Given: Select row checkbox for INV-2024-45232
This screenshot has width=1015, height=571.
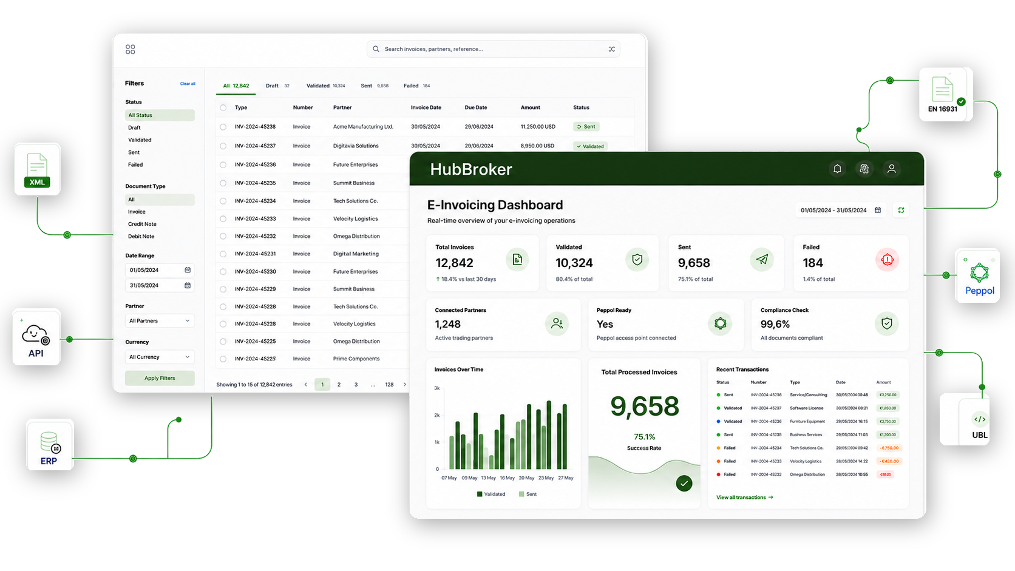Looking at the screenshot, I should (223, 236).
